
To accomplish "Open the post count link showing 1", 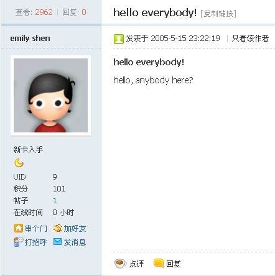I will click(x=55, y=201).
